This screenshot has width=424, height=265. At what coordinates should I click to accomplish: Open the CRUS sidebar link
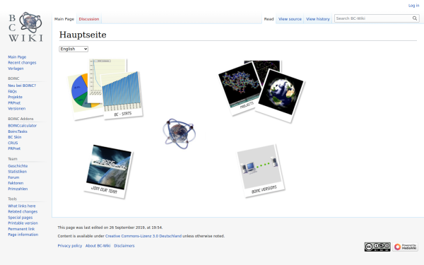(x=13, y=143)
